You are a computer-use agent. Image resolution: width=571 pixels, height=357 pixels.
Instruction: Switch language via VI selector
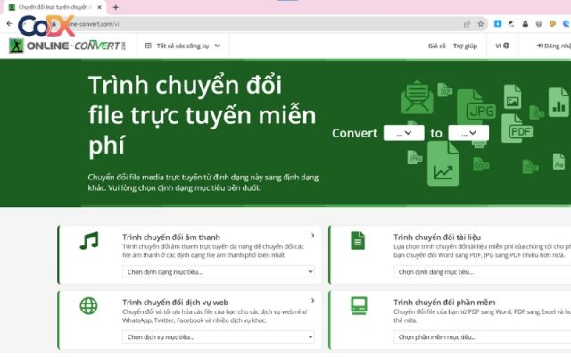(502, 46)
